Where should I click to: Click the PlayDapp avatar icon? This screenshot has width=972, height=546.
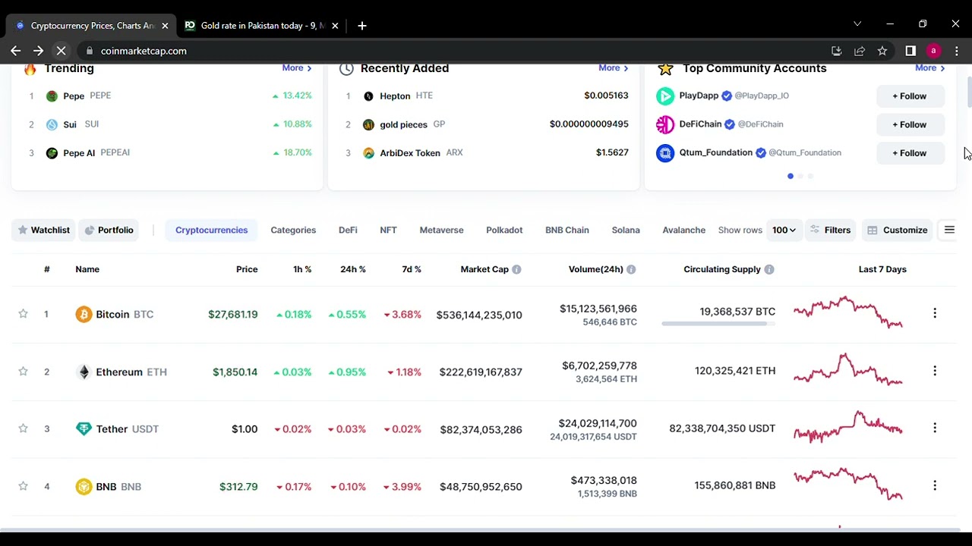click(665, 96)
